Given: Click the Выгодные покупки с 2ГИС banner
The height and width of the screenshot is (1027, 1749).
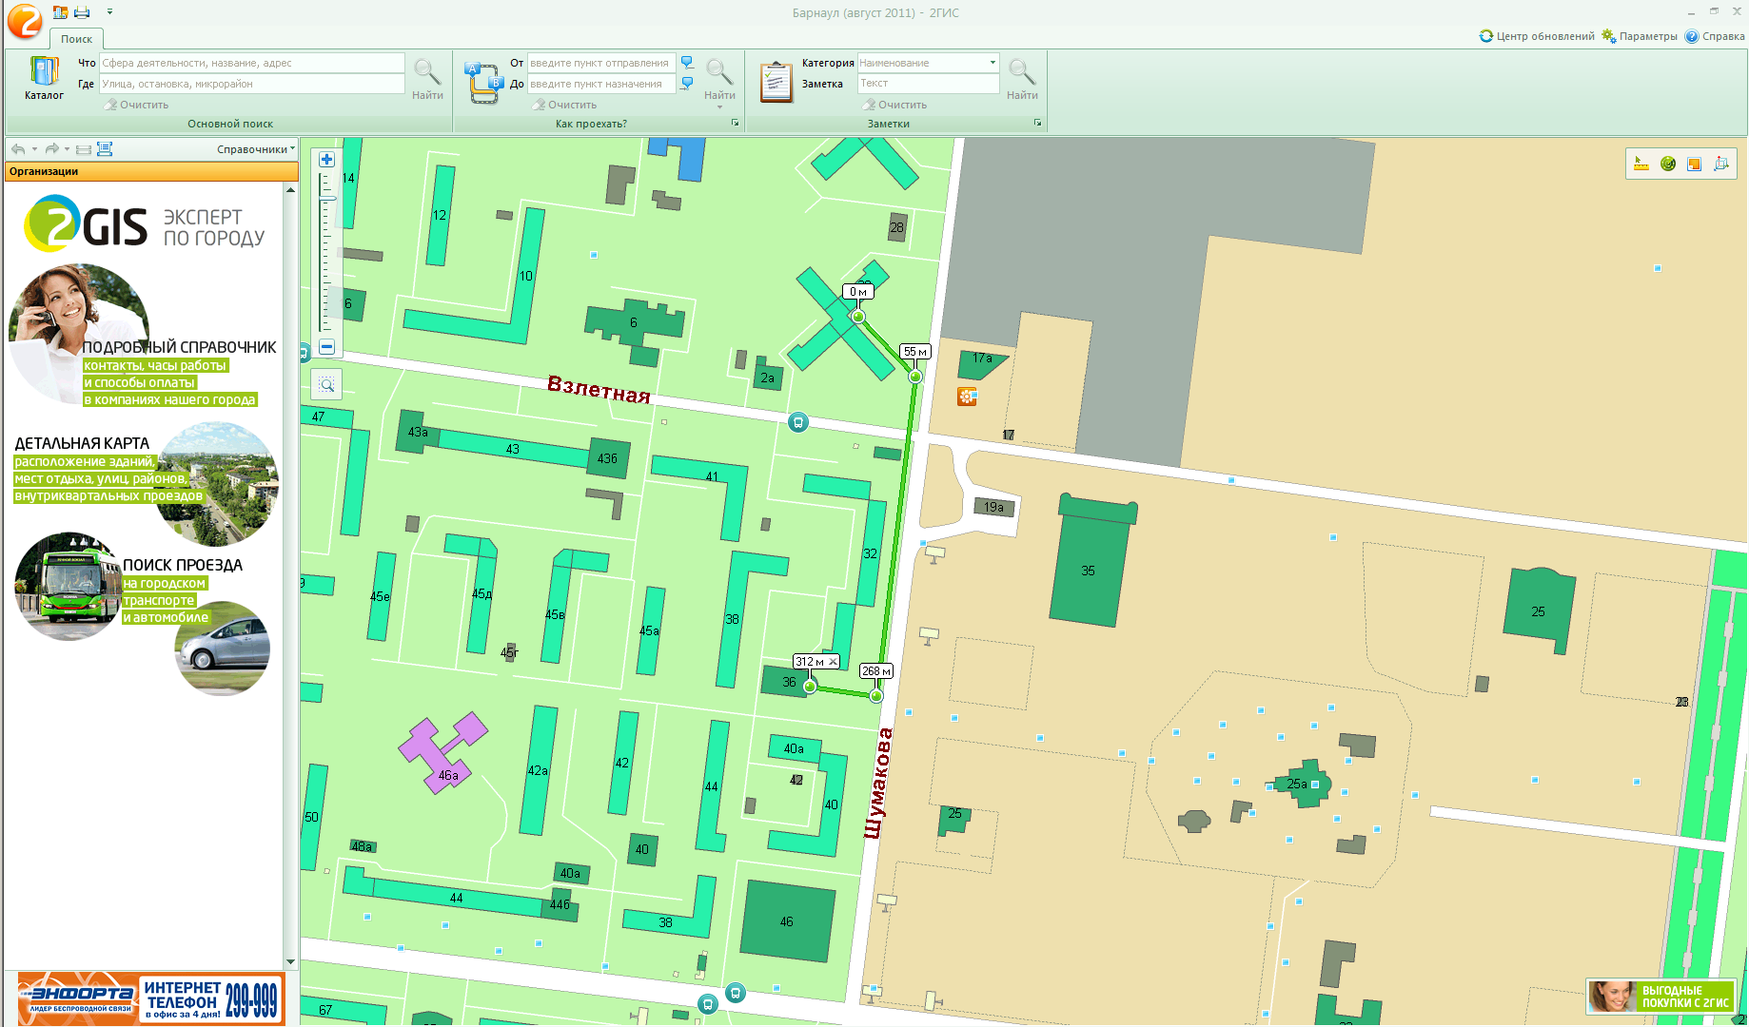Looking at the screenshot, I should [x=1661, y=996].
